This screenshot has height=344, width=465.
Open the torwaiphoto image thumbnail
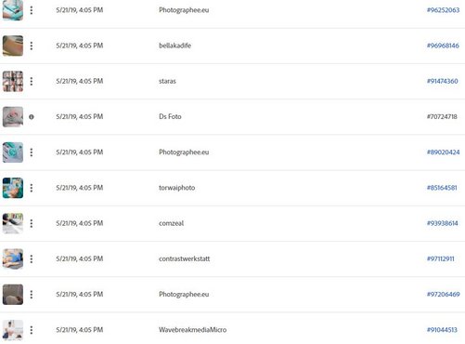coord(13,188)
